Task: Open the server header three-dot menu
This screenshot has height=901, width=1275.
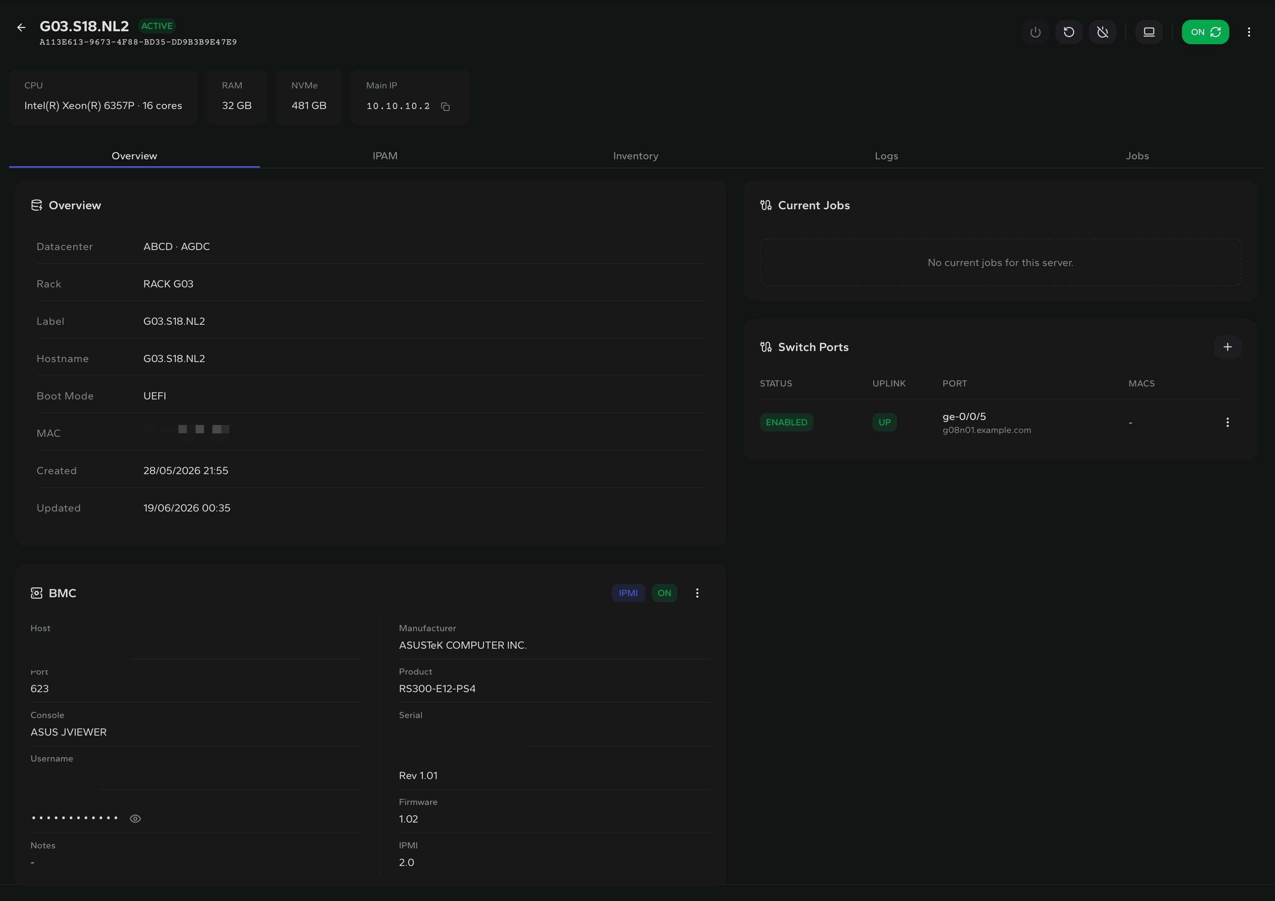Action: [1249, 32]
